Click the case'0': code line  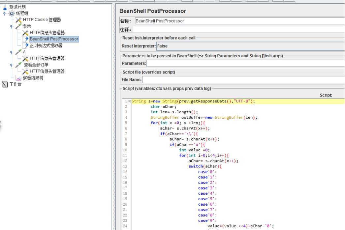207,172
